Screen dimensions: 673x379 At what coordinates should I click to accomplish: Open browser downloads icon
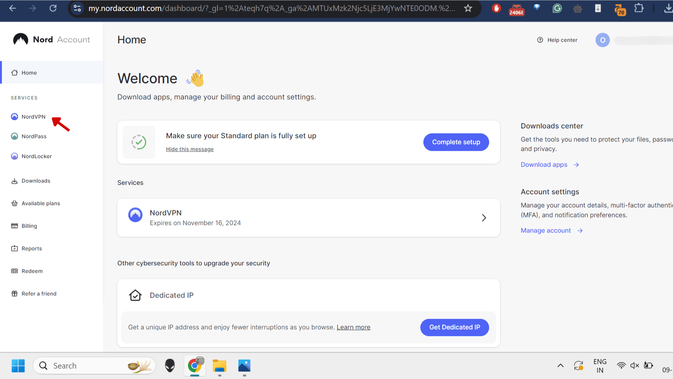[668, 8]
